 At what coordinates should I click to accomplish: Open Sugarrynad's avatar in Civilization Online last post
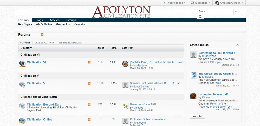(x=125, y=121)
